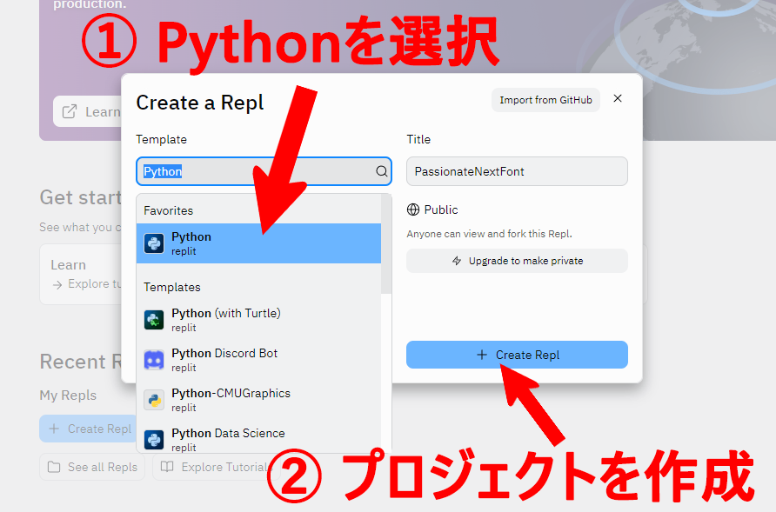Click the globe Public icon
This screenshot has height=512, width=776.
(412, 209)
